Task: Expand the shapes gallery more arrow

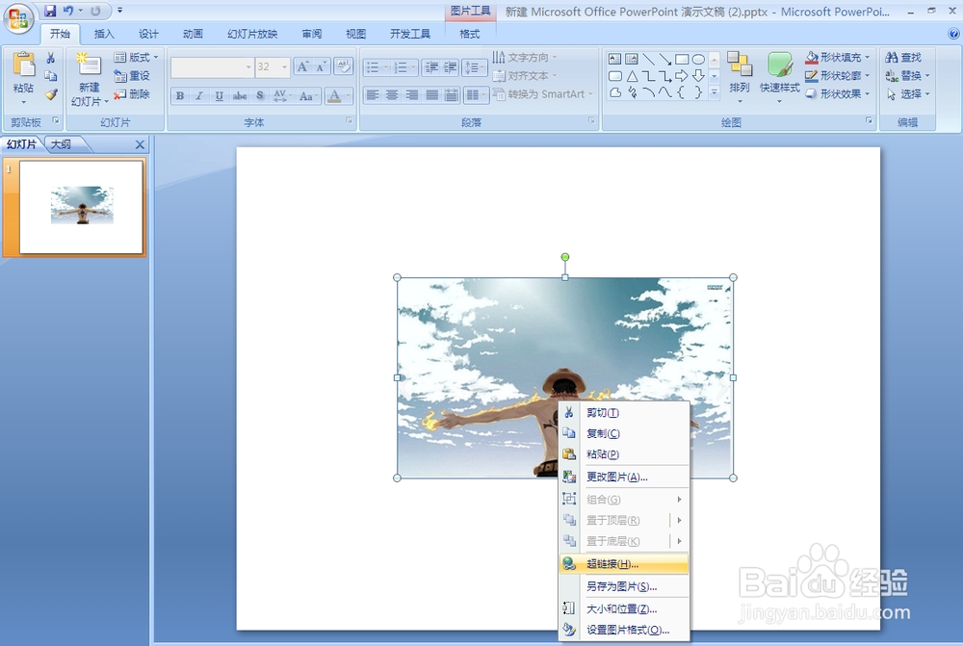Action: coord(715,92)
